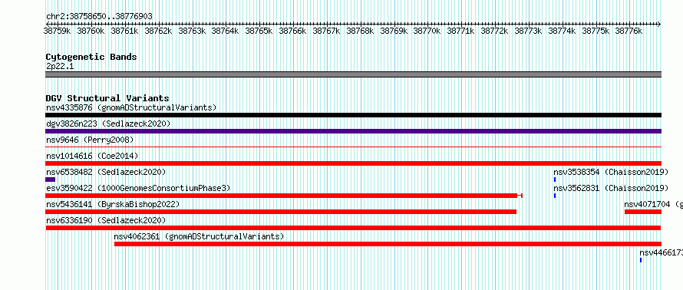683x290 pixels.
Task: Click the 38760k ruler tick label
Action: [91, 31]
